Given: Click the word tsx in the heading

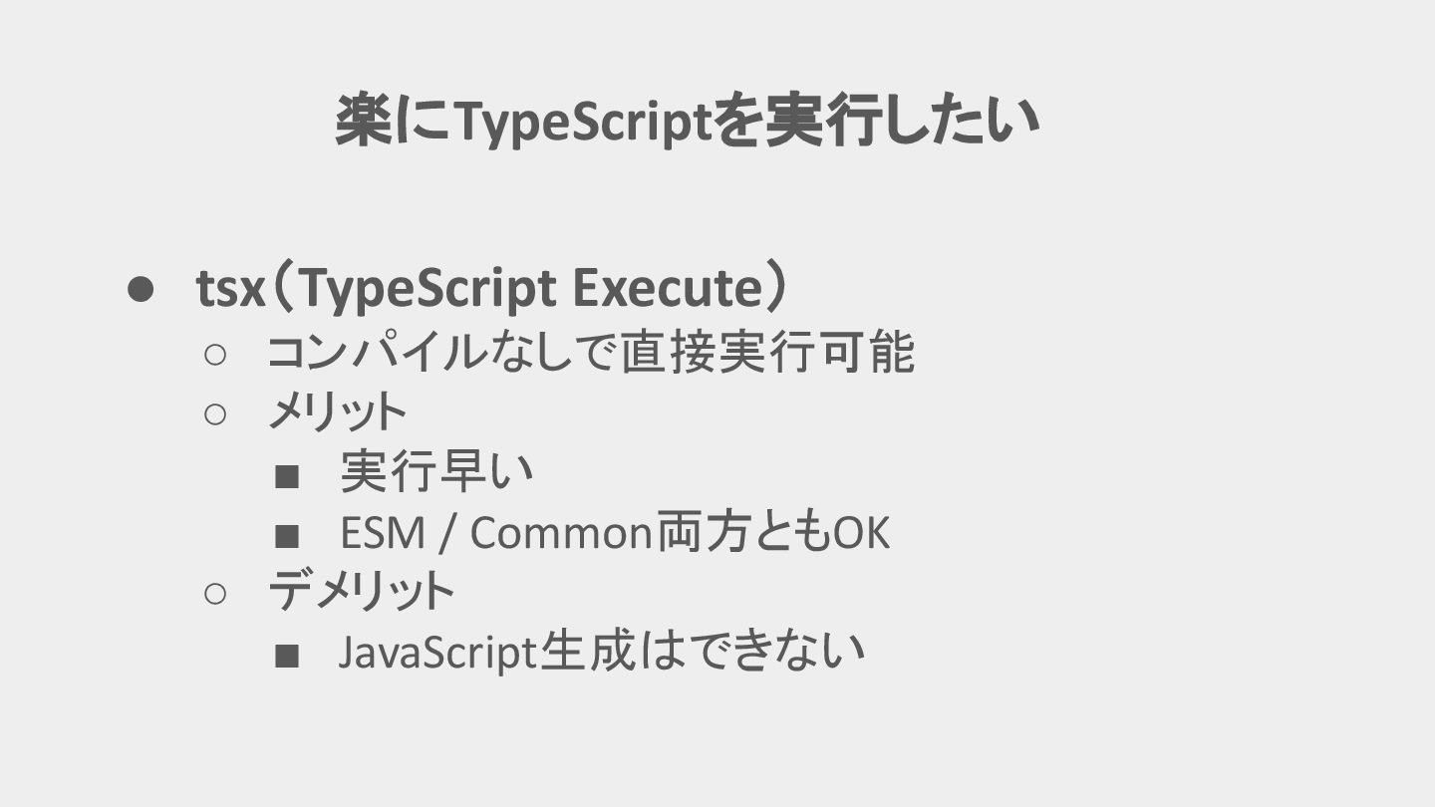Looking at the screenshot, I should (230, 291).
